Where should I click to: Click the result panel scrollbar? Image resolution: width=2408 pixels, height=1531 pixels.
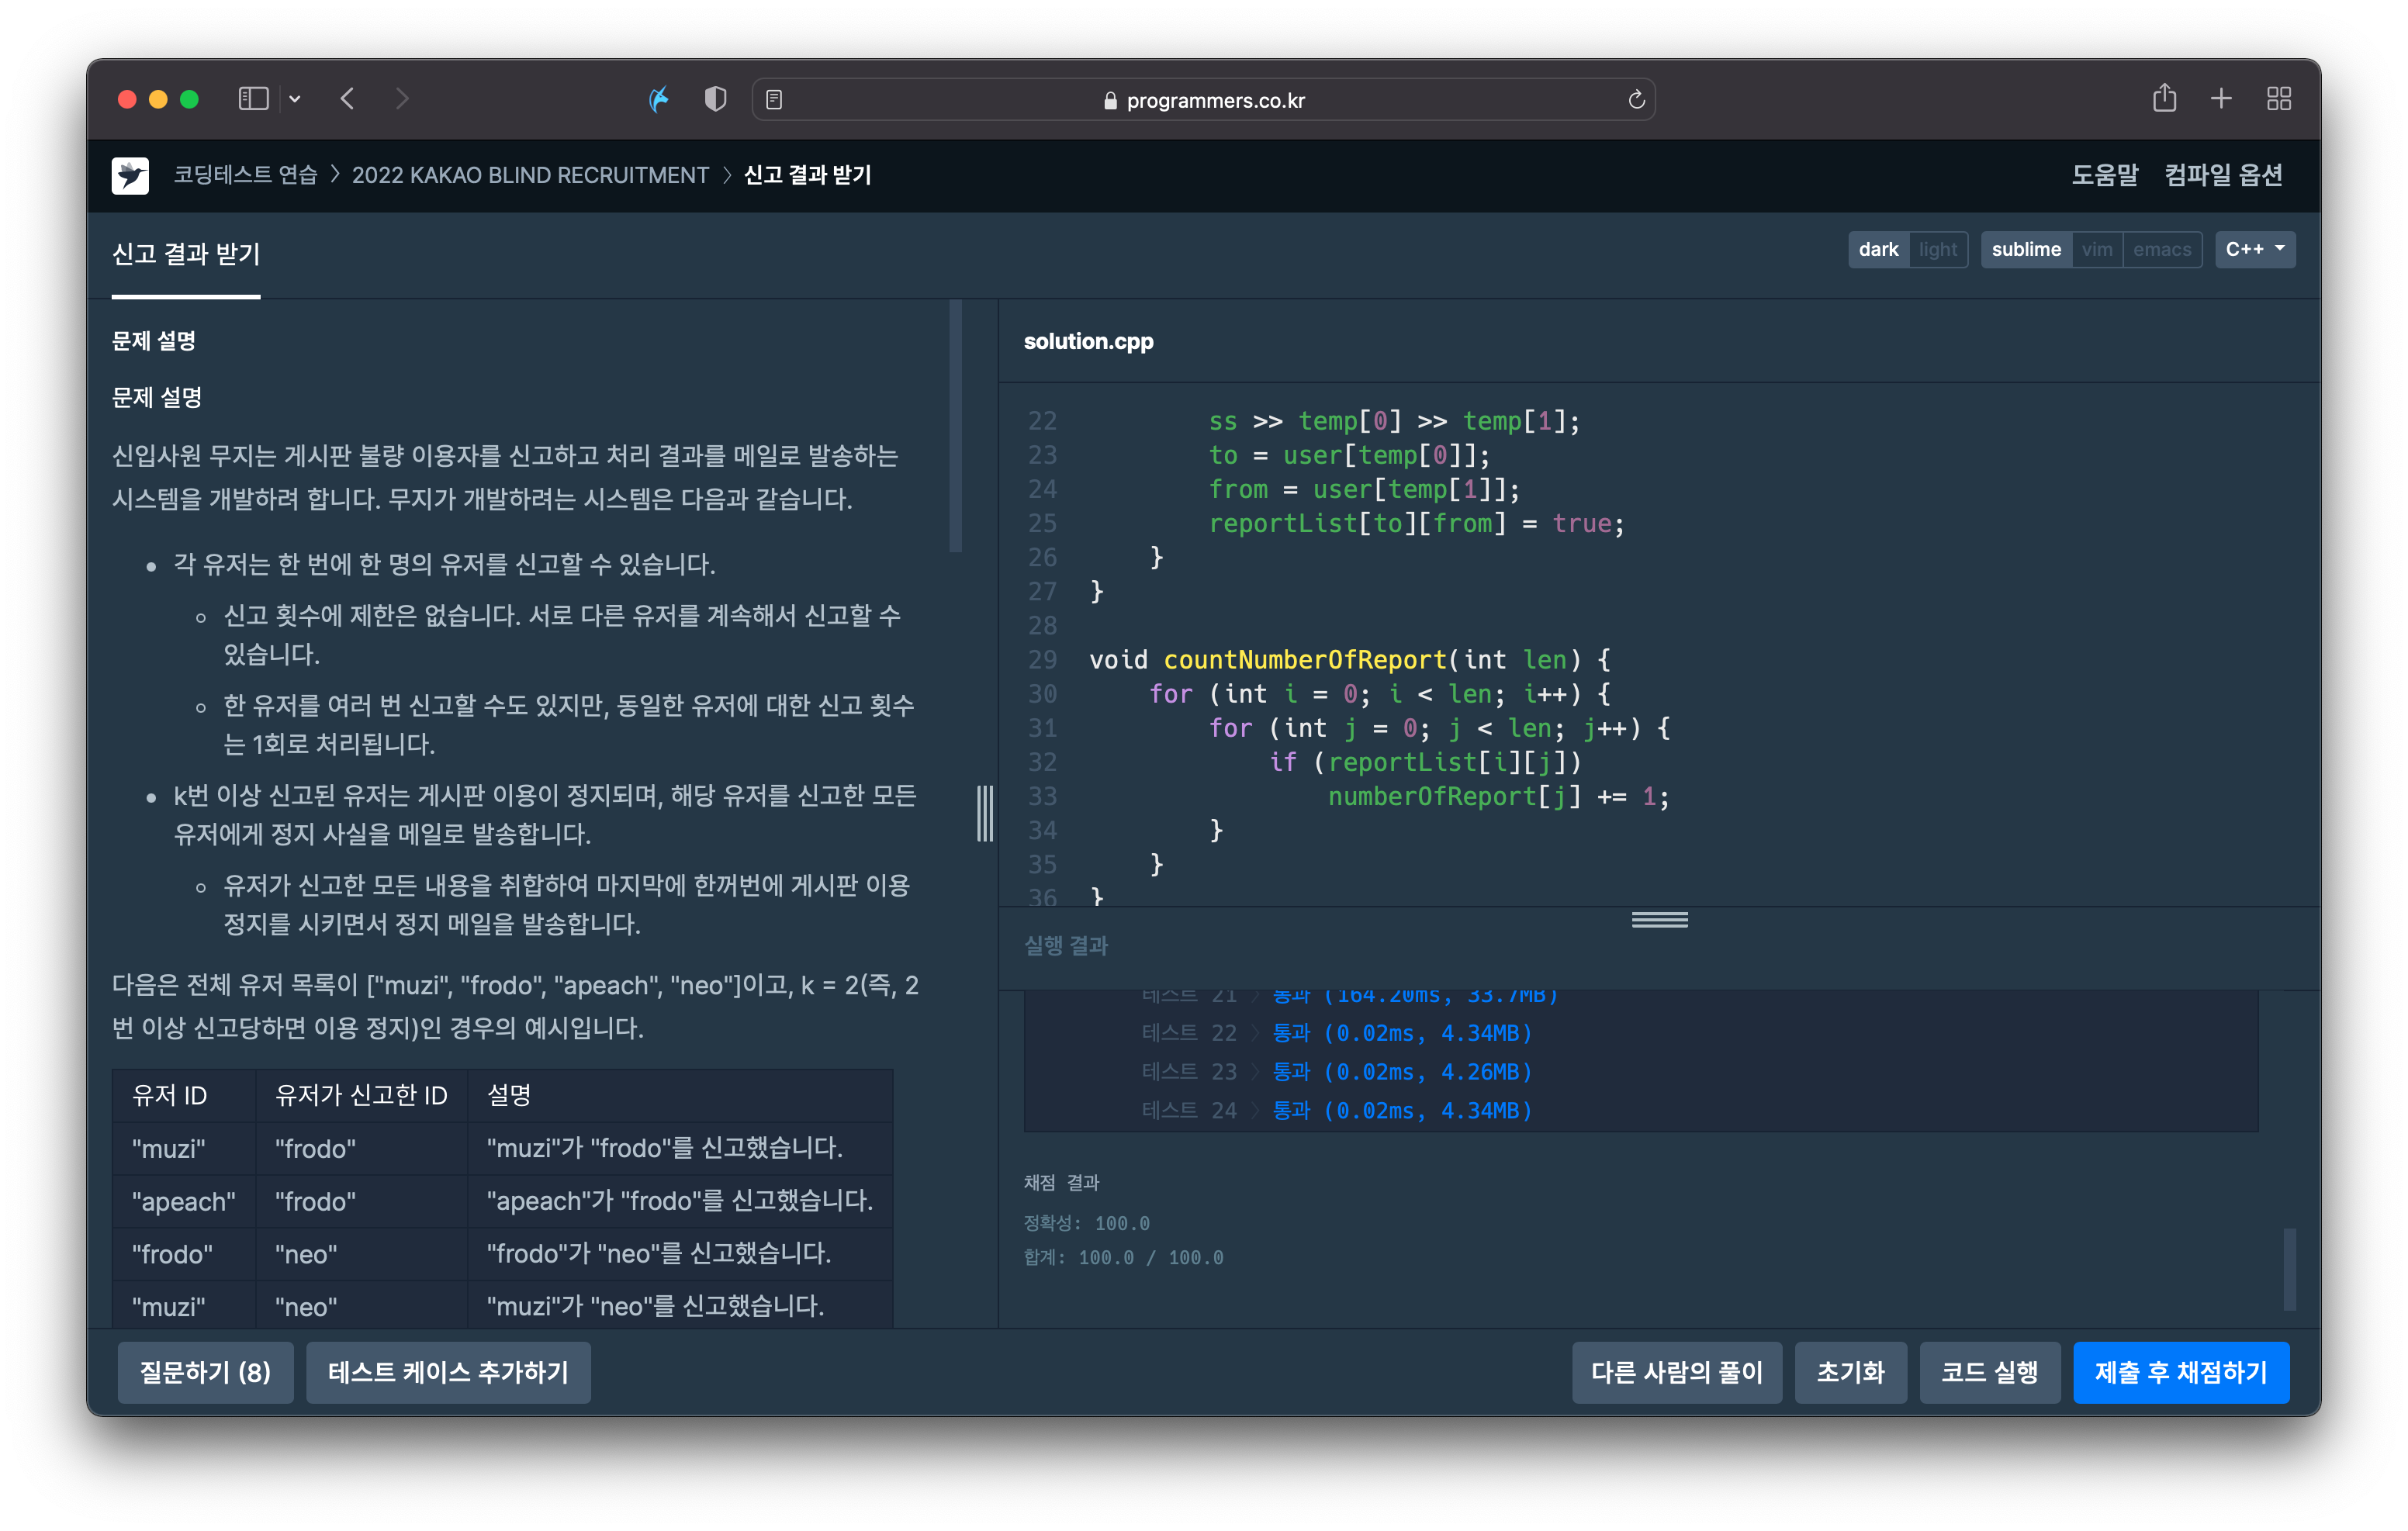click(2289, 1269)
